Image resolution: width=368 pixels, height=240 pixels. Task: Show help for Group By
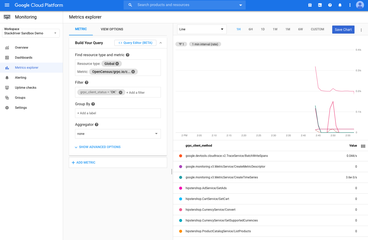(x=93, y=104)
